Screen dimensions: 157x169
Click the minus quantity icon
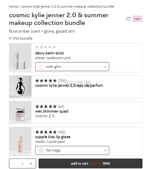(x=14, y=164)
